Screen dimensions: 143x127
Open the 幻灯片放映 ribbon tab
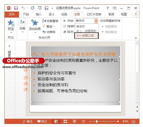pos(94,14)
